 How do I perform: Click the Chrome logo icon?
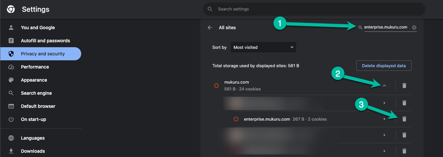pyautogui.click(x=11, y=10)
